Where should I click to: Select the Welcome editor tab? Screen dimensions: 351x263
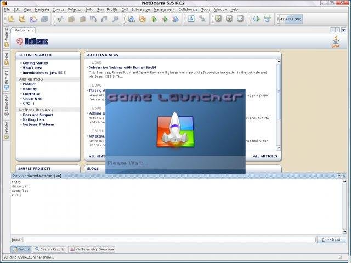22,30
